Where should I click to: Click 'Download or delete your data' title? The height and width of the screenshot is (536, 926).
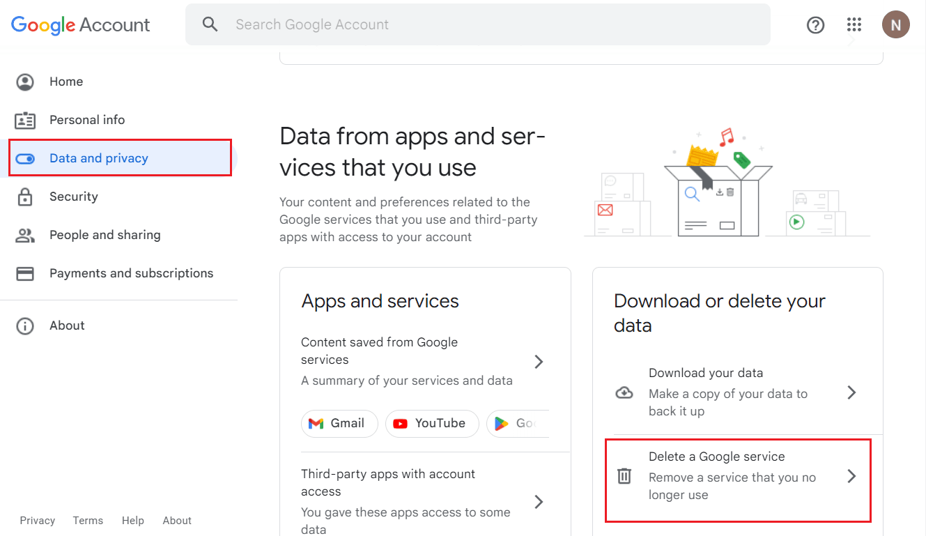[x=720, y=313]
